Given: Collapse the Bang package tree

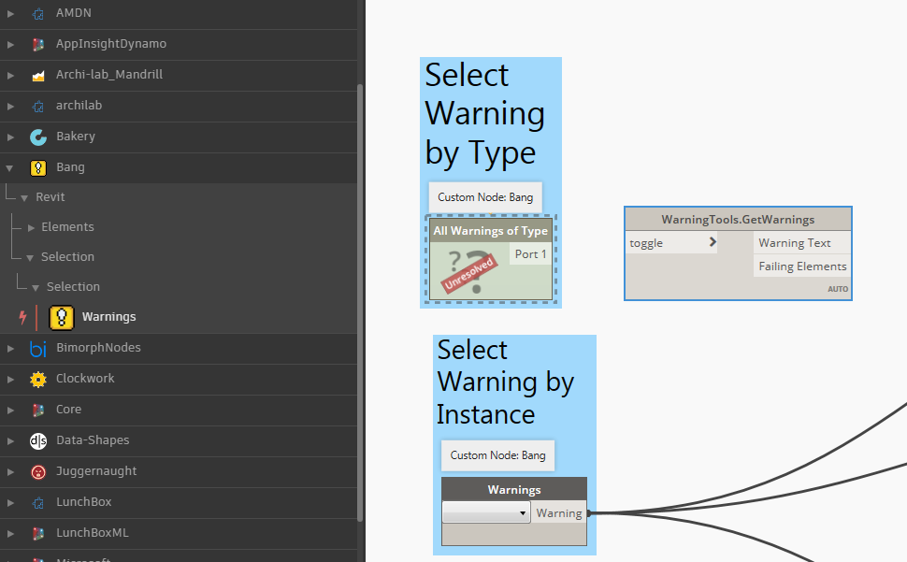Looking at the screenshot, I should 9,168.
